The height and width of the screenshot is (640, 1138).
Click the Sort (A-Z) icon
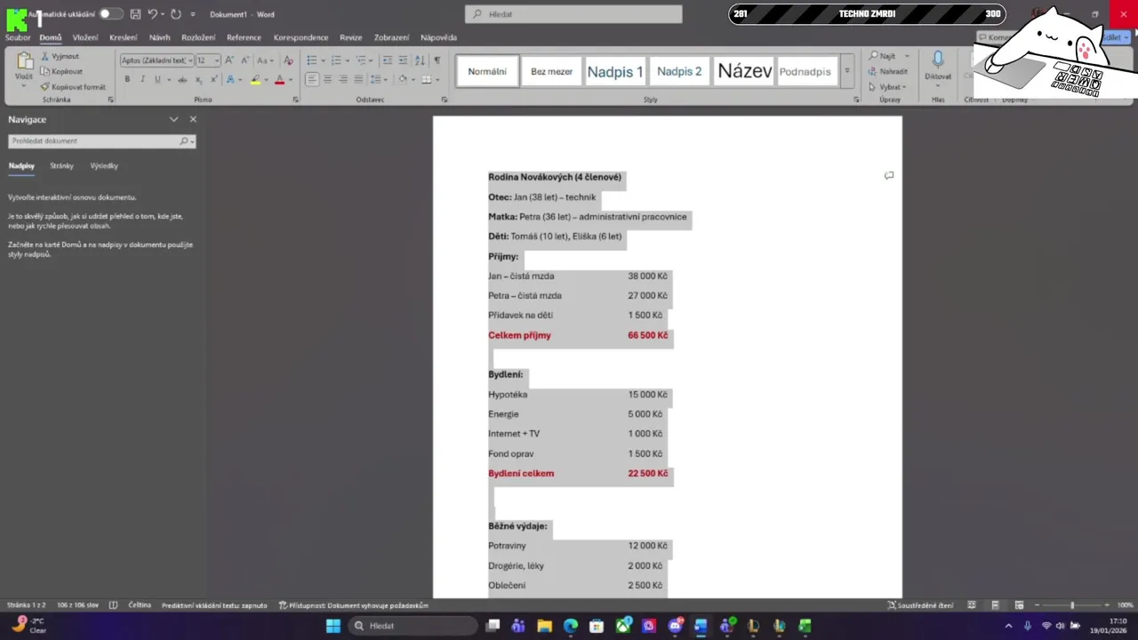click(x=420, y=60)
